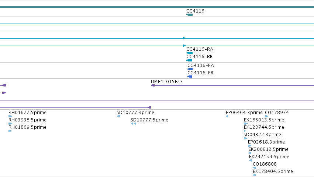Select the SD04322.3prime arrow glyph
This screenshot has height=177, width=314.
click(x=245, y=138)
